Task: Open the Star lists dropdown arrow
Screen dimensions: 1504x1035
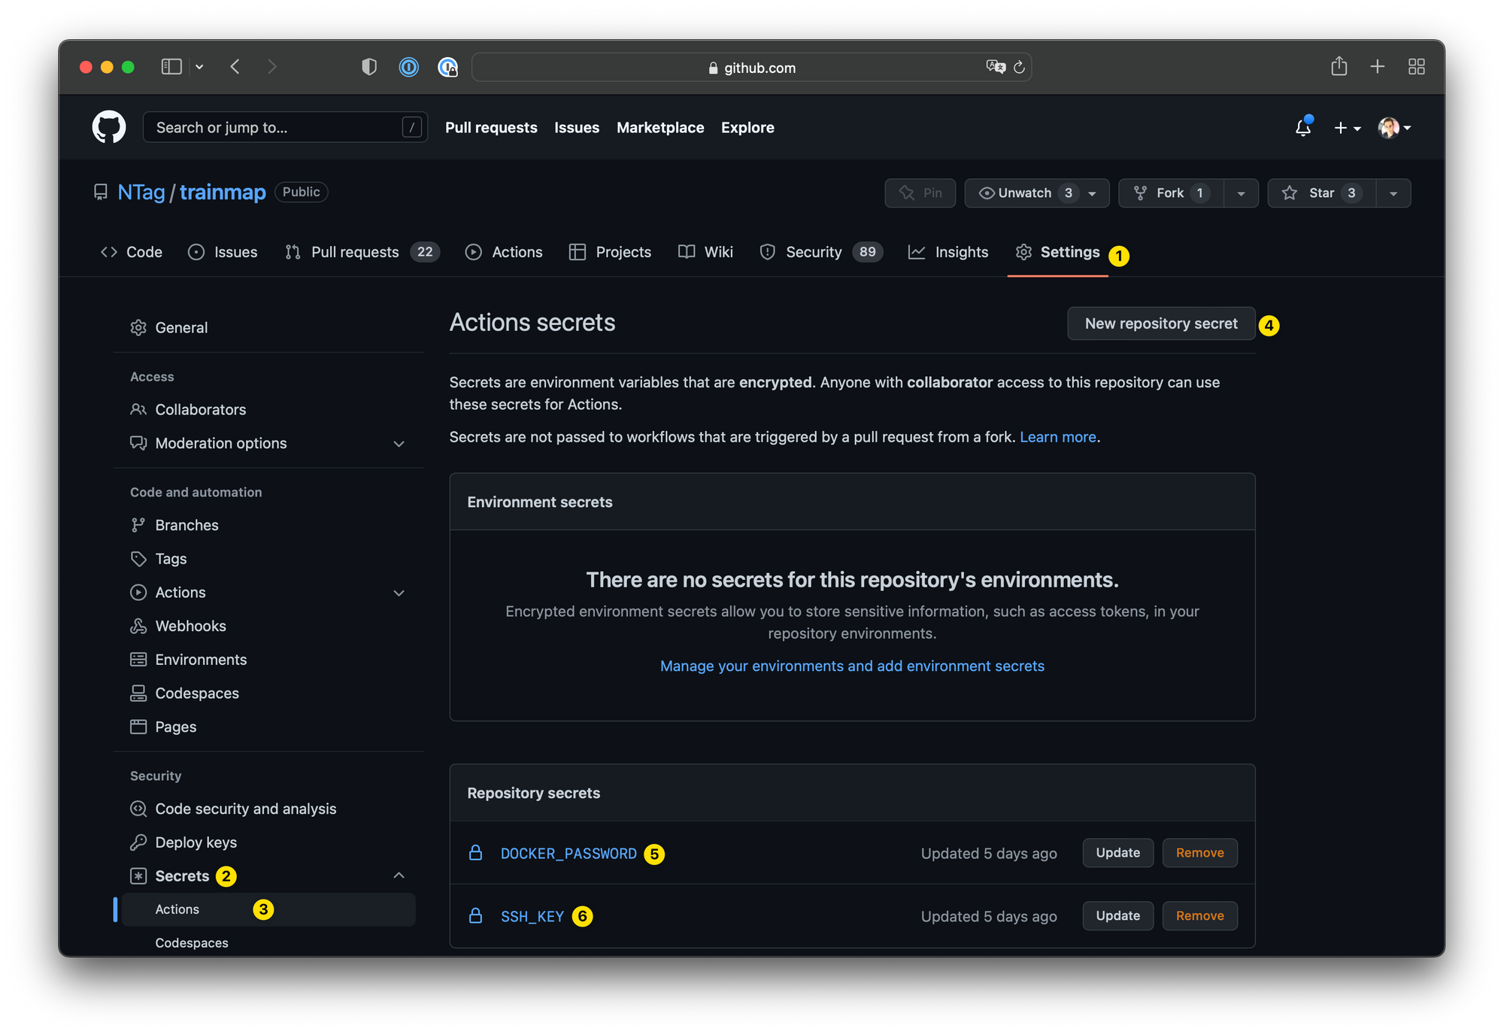Action: (x=1393, y=193)
